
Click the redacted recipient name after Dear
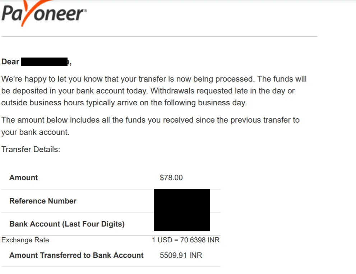44,62
